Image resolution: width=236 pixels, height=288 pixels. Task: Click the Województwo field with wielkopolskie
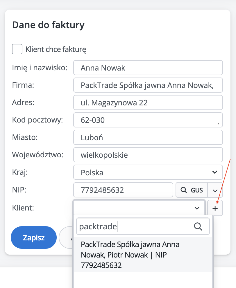coord(148,155)
